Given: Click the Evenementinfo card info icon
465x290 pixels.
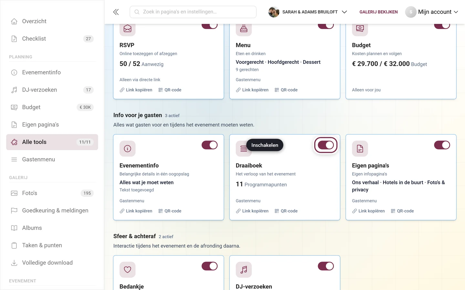Looking at the screenshot, I should pyautogui.click(x=128, y=149).
